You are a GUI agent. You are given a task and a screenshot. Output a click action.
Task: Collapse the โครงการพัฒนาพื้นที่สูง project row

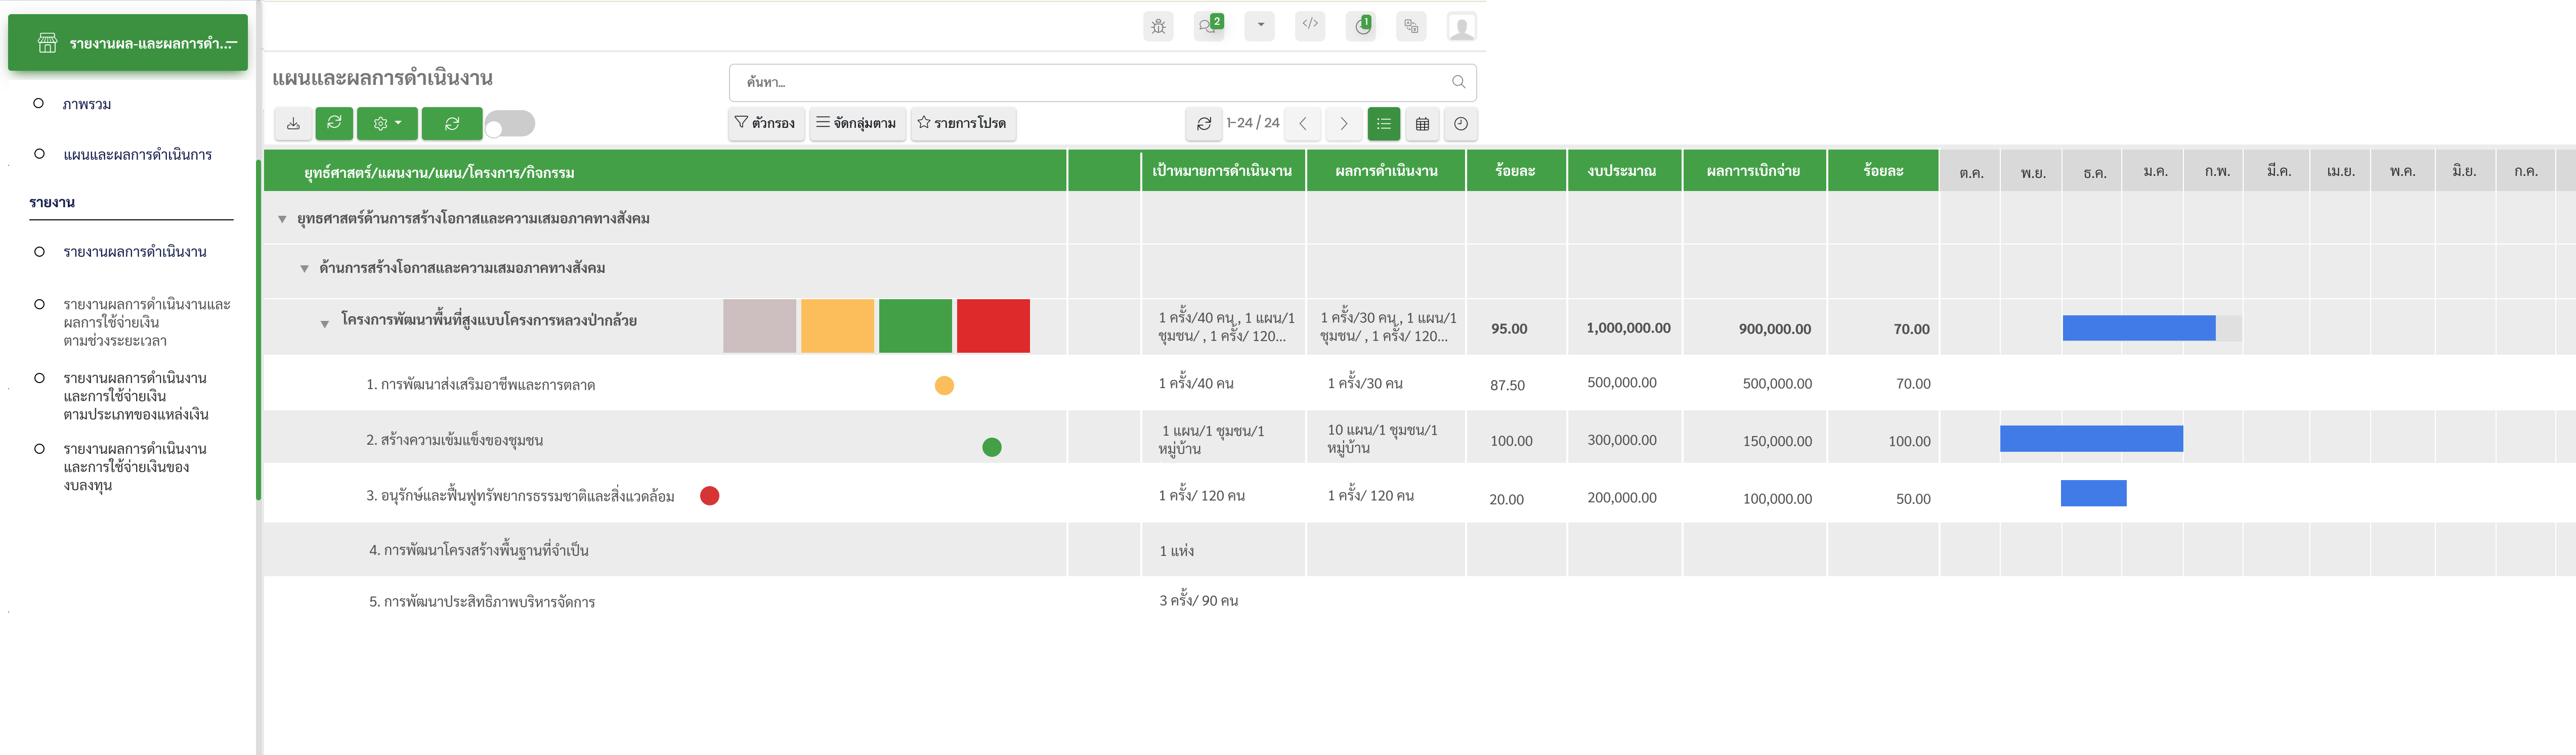pyautogui.click(x=325, y=323)
